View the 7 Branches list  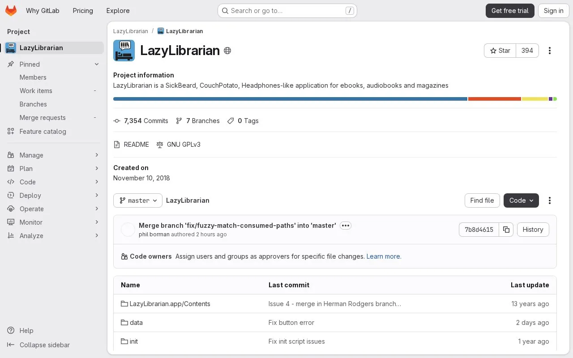point(197,121)
